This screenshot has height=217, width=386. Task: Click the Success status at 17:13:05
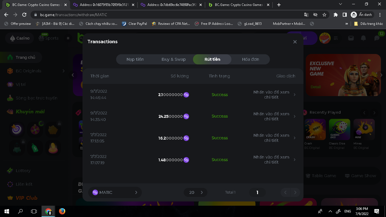(x=220, y=138)
